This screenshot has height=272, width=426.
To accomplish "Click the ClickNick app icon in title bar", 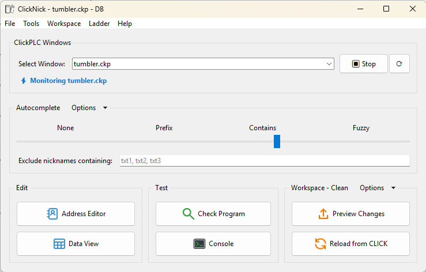I will coord(9,9).
